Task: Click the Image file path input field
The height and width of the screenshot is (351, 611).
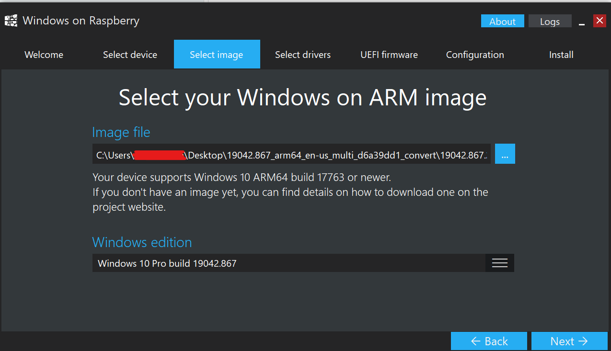Action: (x=291, y=154)
